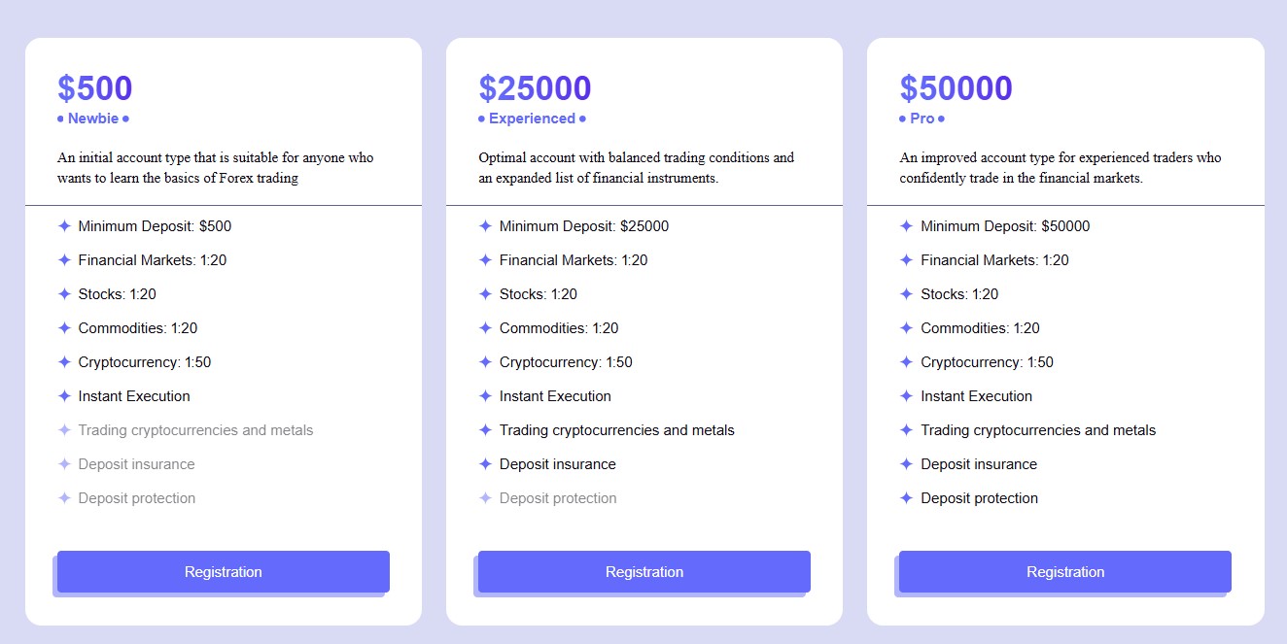Click star icon beside Newbie Minimum Deposit $500
Viewport: 1287px width, 644px height.
point(64,226)
